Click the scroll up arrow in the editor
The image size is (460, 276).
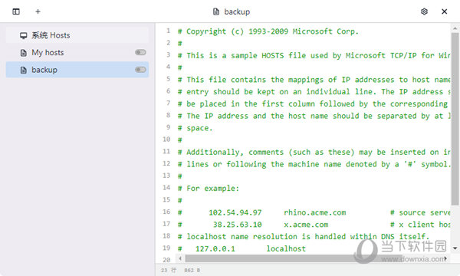[455, 28]
